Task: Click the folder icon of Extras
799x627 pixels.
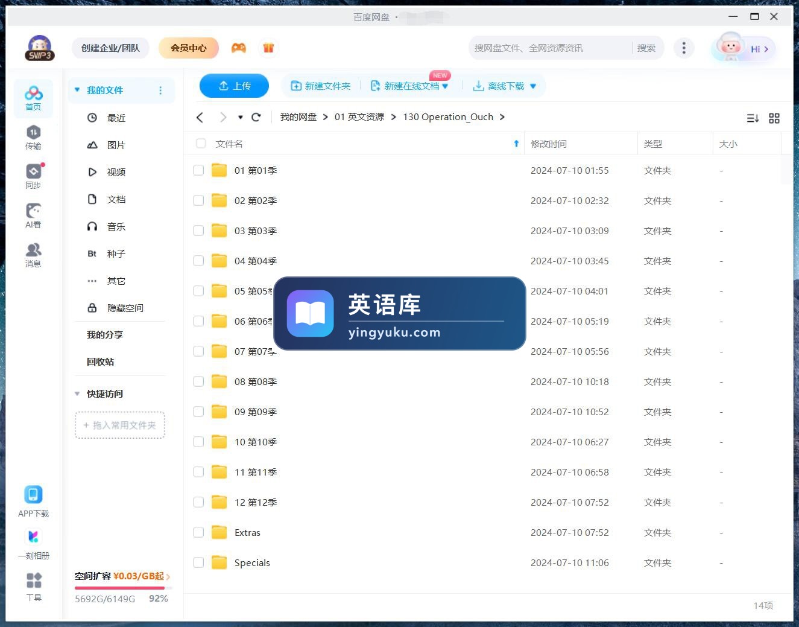Action: 219,532
